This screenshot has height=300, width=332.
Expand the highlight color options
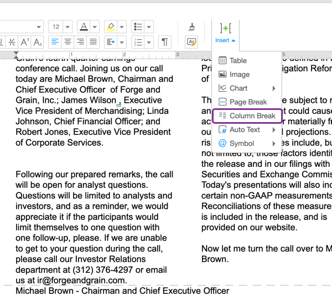(122, 27)
